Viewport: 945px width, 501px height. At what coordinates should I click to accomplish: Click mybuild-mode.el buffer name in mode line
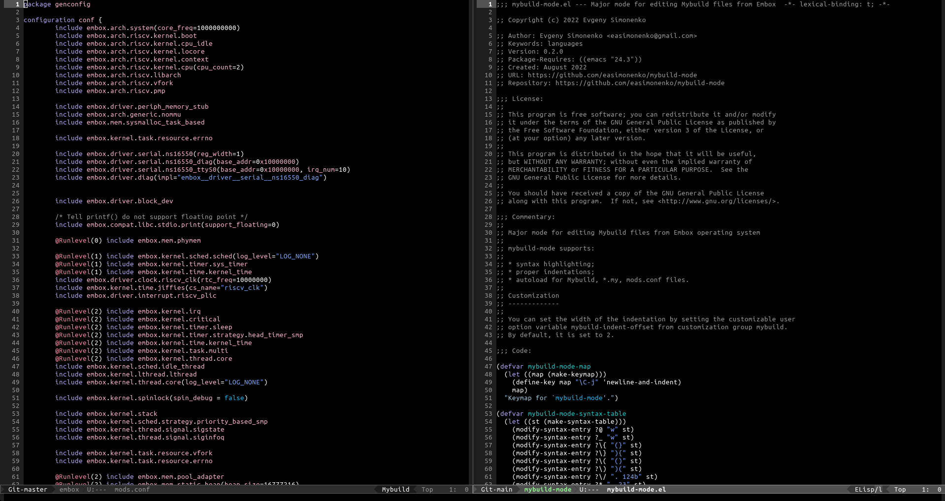(636, 490)
